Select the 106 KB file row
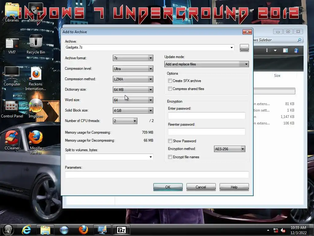The height and width of the screenshot is (236, 314). pyautogui.click(x=274, y=123)
